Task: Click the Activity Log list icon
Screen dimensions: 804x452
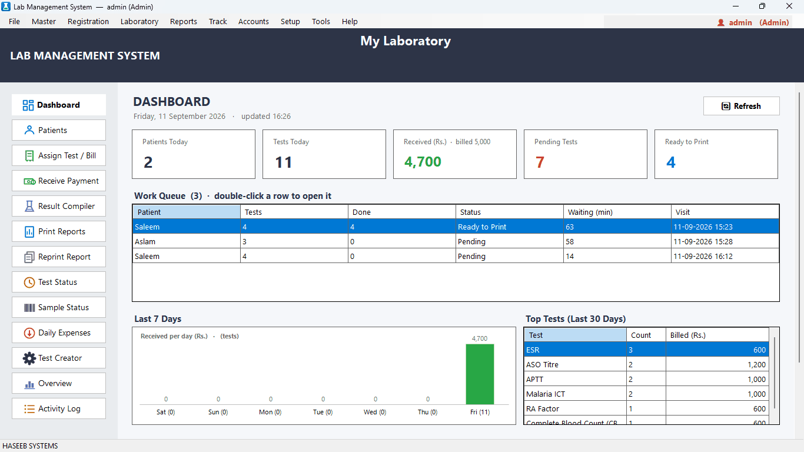Action: pyautogui.click(x=29, y=409)
